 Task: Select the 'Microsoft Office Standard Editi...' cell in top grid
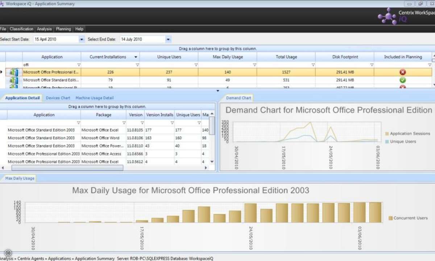pyautogui.click(x=51, y=80)
